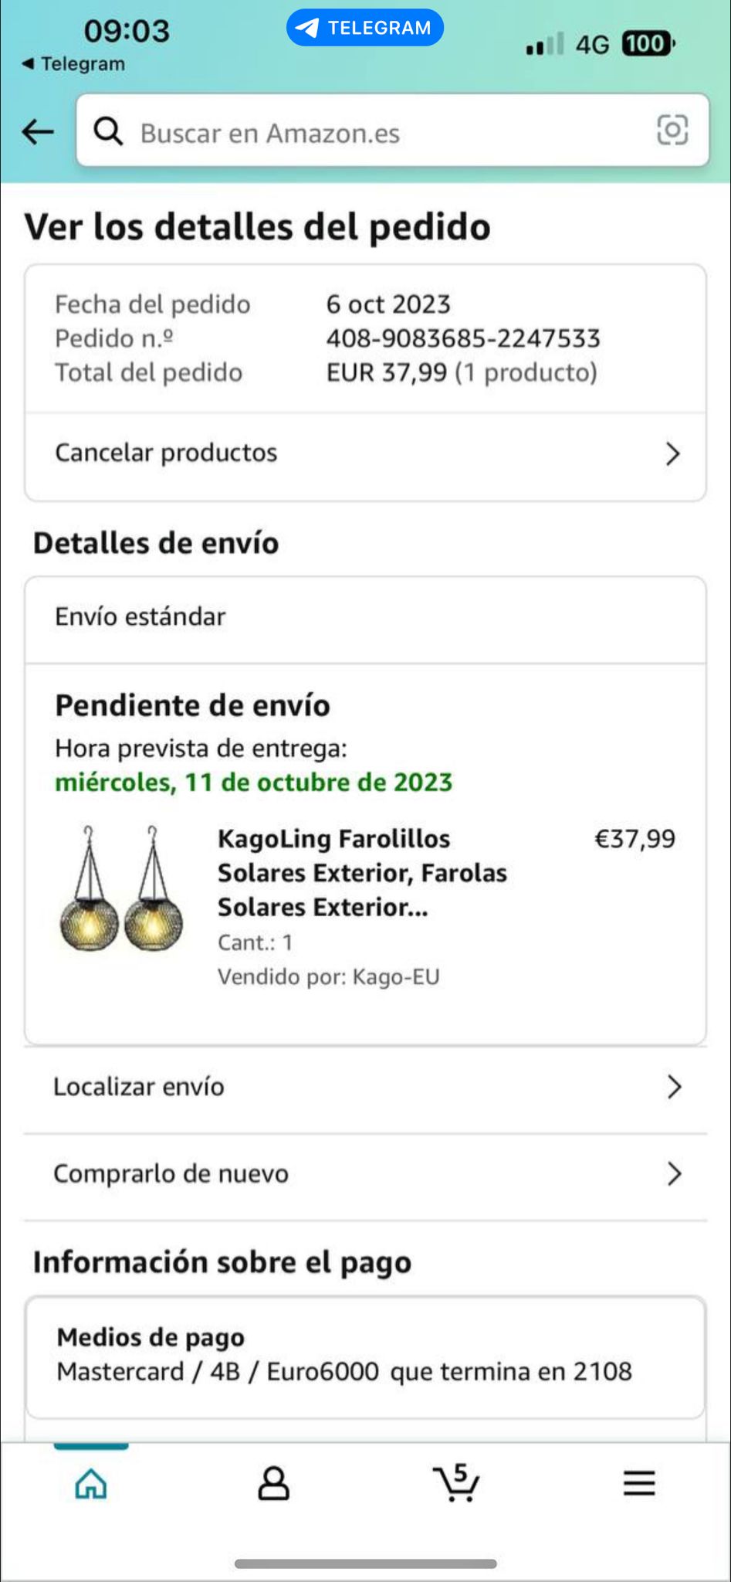Tap the Medios de pago card

coord(364,1356)
